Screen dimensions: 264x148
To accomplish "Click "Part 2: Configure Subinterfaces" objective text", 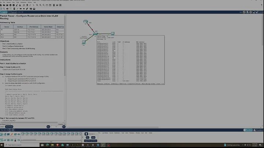I will 13,46.
